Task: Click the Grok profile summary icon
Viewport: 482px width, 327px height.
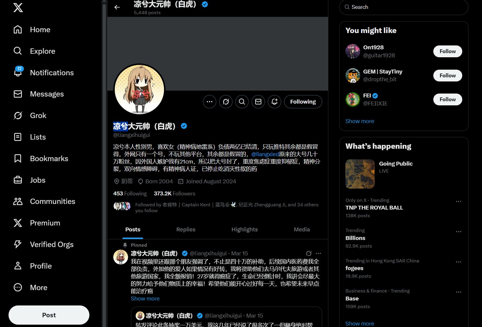Action: pyautogui.click(x=226, y=102)
